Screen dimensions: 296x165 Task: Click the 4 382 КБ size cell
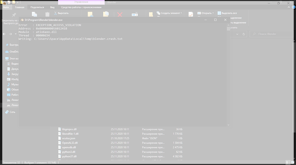click(177, 156)
